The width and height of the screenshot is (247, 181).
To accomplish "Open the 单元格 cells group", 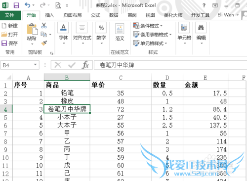I will [x=184, y=34].
